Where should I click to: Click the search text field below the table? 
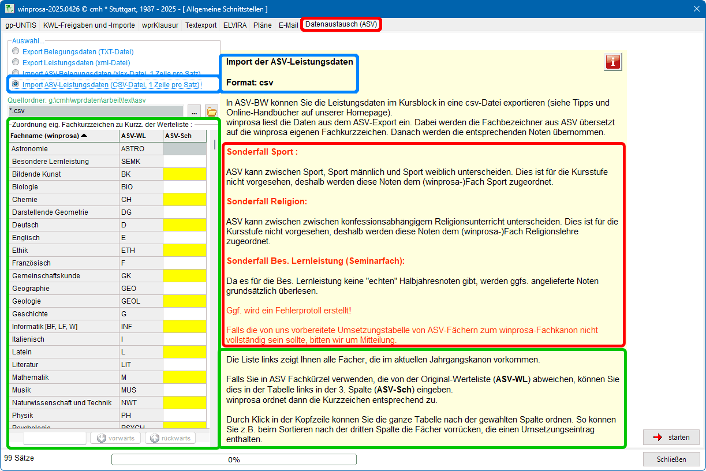[x=54, y=438]
